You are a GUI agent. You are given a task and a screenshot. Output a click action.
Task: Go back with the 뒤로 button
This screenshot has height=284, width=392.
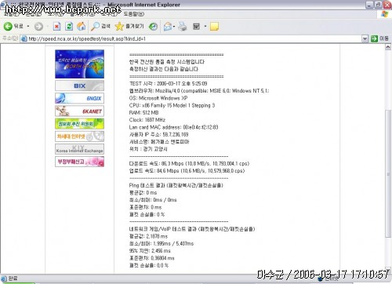pyautogui.click(x=13, y=26)
